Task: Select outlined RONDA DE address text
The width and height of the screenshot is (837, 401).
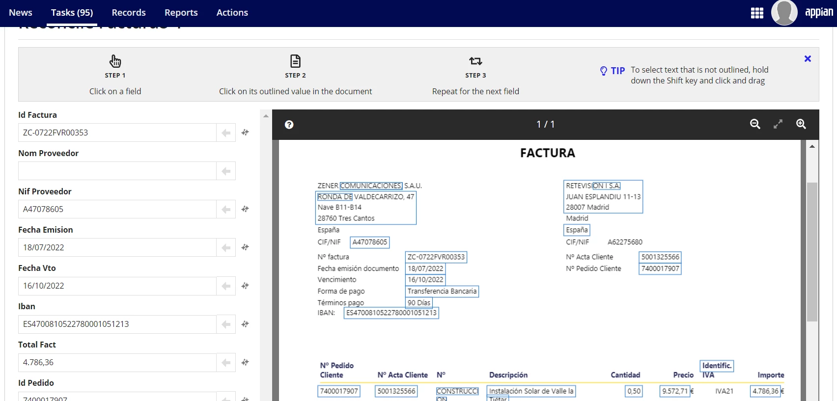Action: (335, 197)
